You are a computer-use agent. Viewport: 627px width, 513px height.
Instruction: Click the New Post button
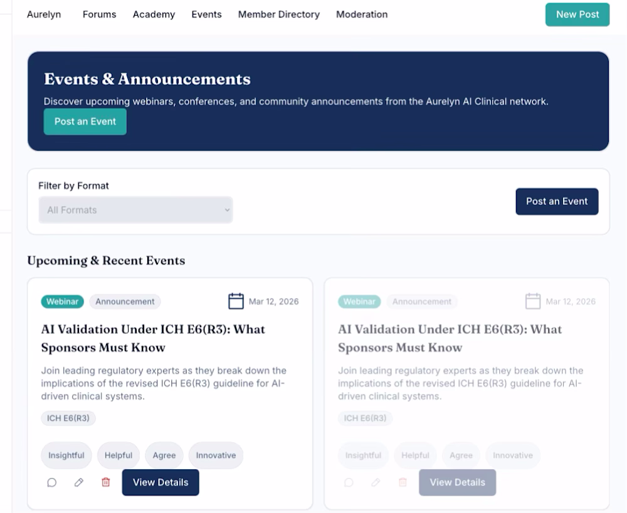577,14
